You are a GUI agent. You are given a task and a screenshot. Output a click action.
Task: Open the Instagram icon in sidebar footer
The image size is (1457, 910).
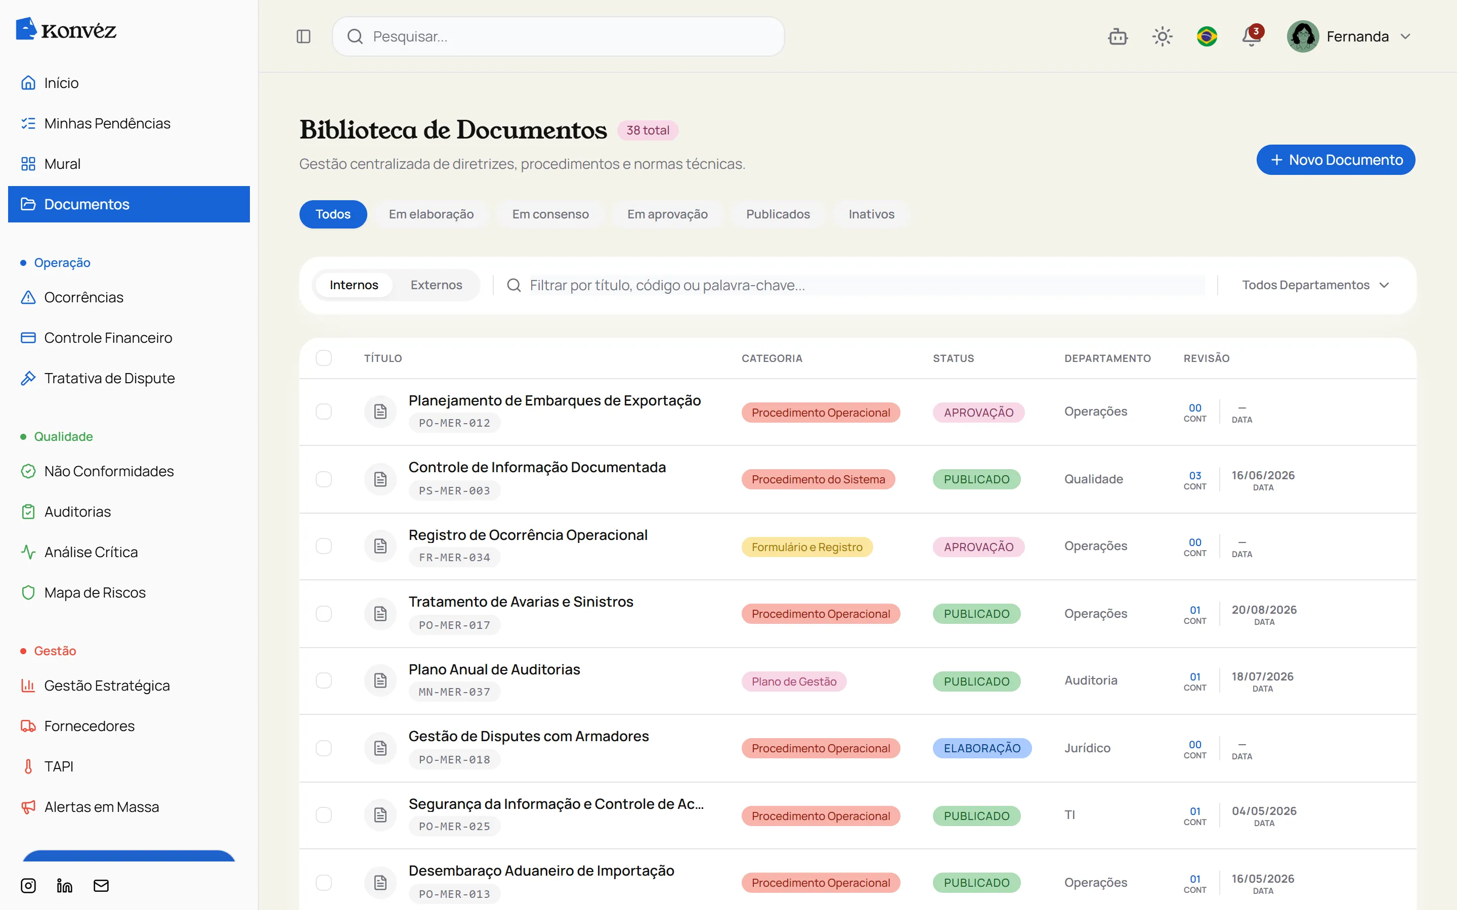[28, 885]
